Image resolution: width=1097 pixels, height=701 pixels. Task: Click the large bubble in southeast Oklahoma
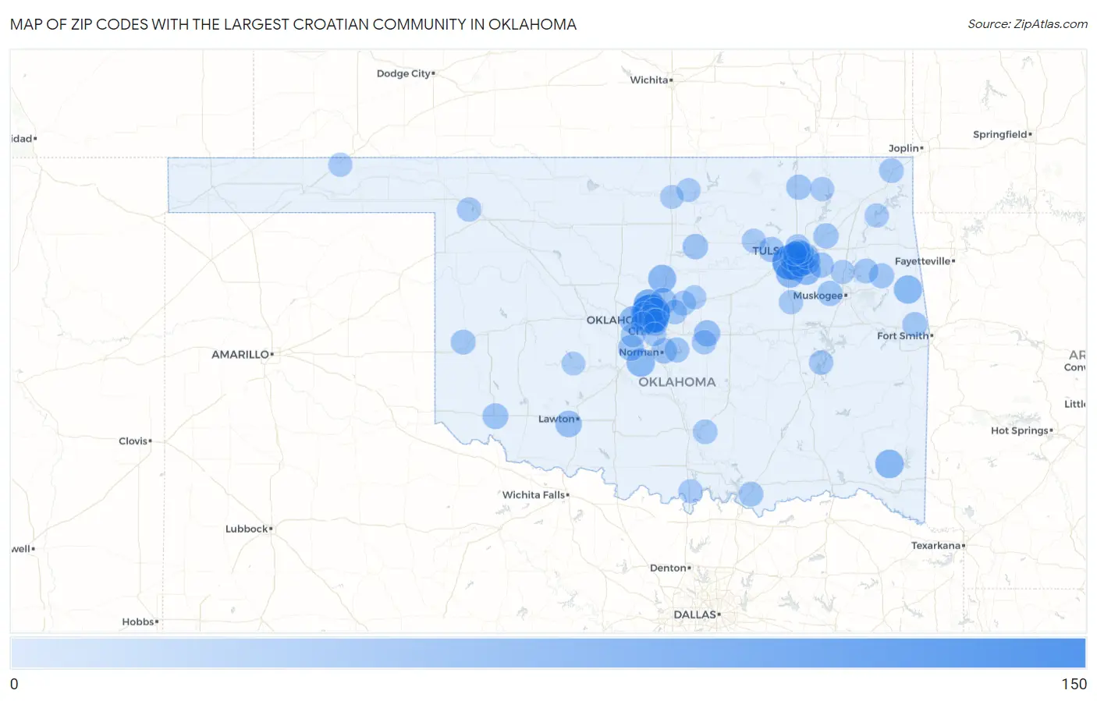889,464
